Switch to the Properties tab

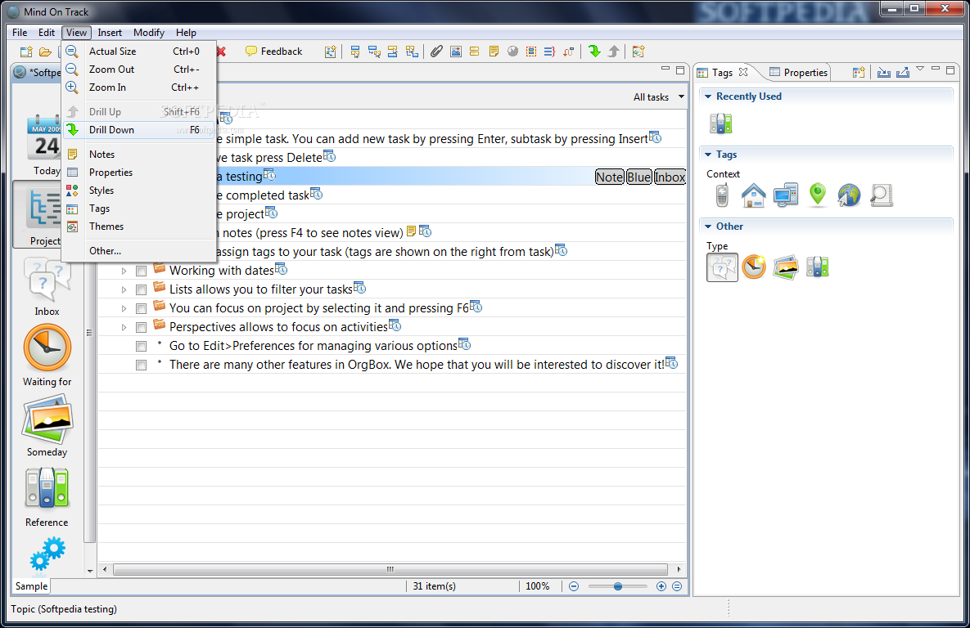click(x=798, y=72)
